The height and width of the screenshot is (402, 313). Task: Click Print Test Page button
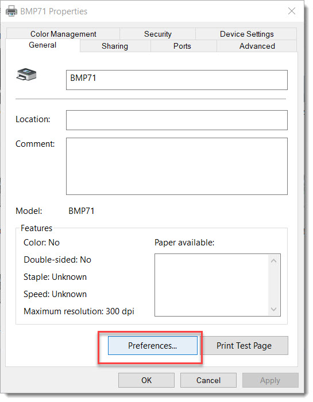click(x=244, y=346)
